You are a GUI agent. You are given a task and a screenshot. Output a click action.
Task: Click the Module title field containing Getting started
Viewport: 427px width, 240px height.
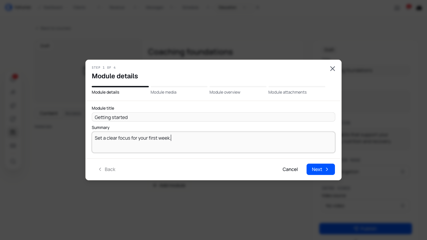coord(213,117)
